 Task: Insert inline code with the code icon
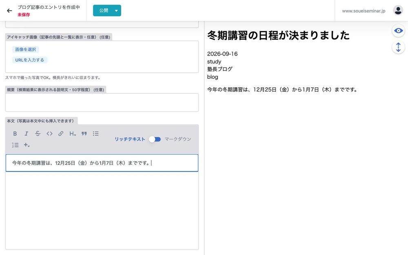click(x=49, y=133)
